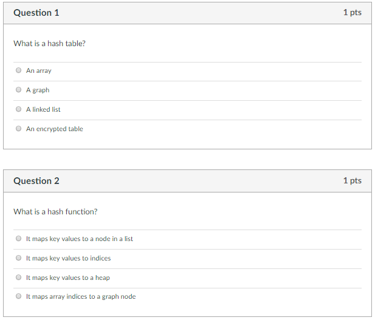The width and height of the screenshot is (375, 320).
Task: Click the '1 pts' label of Question 1
Action: pos(353,12)
